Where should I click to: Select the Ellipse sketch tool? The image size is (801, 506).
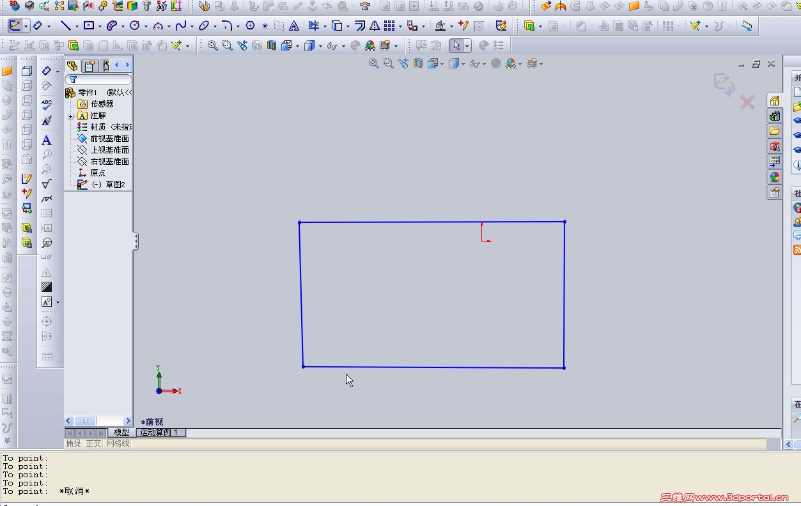click(204, 26)
